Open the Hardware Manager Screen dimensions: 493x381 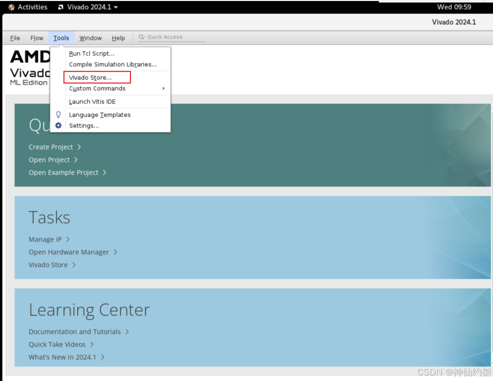tap(68, 252)
